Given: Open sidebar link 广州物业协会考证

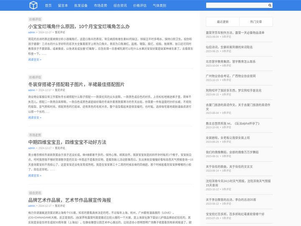Looking at the screenshot, I should pos(230,76).
